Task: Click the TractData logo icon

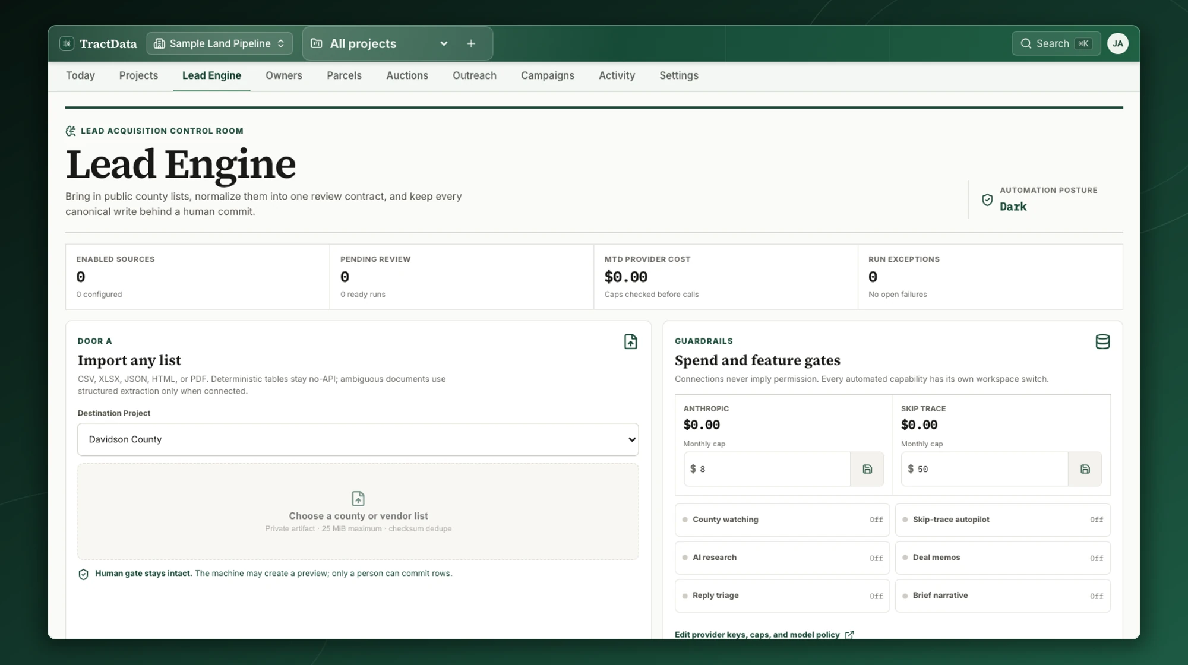Action: 67,43
